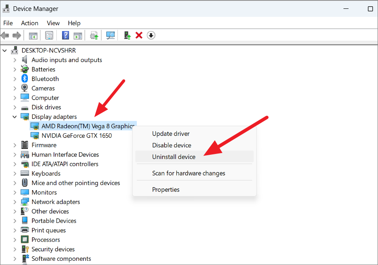Expand the Monitors category
The height and width of the screenshot is (265, 378).
[x=15, y=193]
